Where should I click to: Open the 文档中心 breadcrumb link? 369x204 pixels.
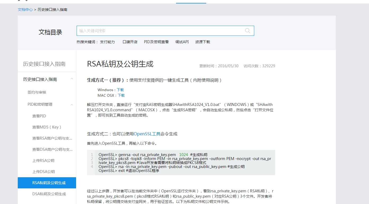[25, 10]
